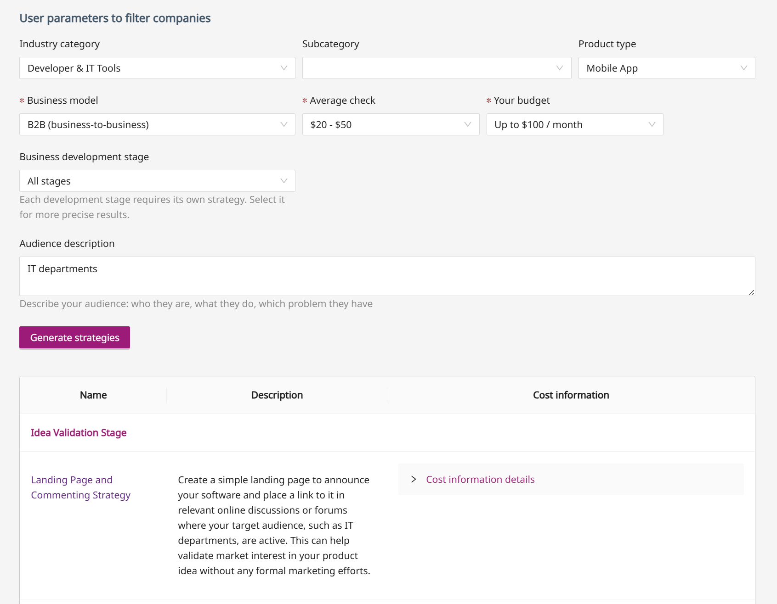Viewport: 777px width, 604px height.
Task: Expand Cost information details
Action: [480, 479]
